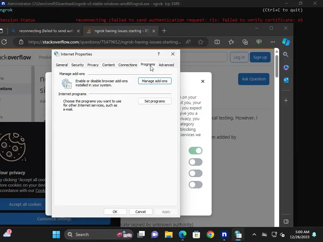
Task: Refresh the Edge browser page
Action: coord(4,42)
